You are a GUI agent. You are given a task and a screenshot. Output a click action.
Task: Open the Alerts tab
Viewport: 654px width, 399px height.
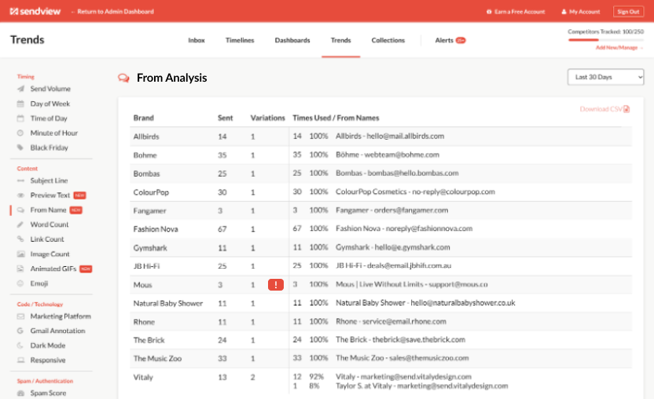point(450,40)
